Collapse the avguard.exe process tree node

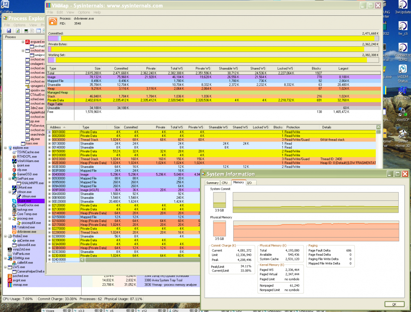coord(23,42)
